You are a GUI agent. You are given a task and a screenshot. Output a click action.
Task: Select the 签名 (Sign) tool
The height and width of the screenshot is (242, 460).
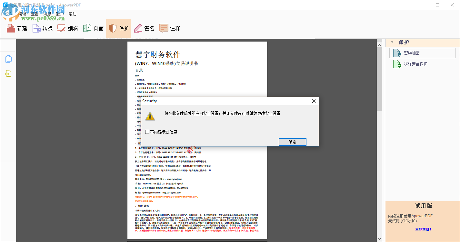tap(144, 28)
